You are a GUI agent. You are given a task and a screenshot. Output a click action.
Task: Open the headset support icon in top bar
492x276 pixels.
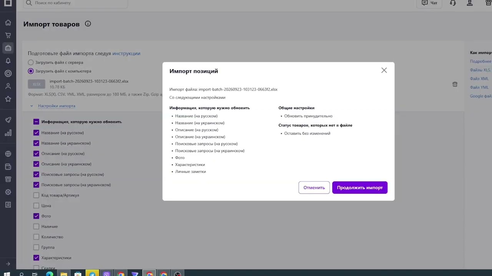[x=453, y=3]
